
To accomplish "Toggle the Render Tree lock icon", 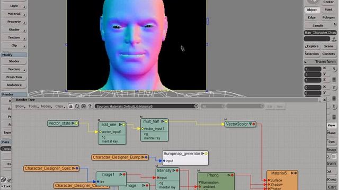I will tap(70, 106).
